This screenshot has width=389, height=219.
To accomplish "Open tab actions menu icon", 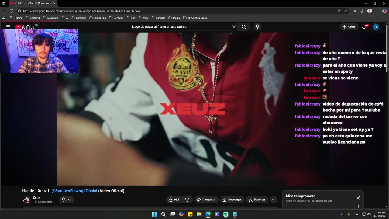I will click(4, 3).
